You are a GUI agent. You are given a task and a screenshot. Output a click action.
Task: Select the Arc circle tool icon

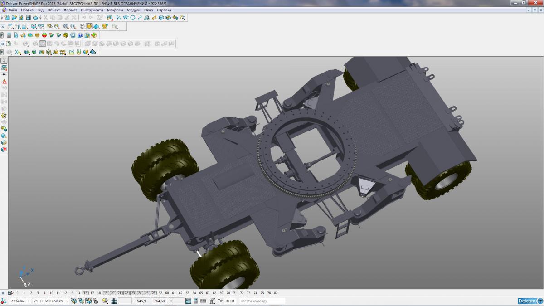pos(132,17)
